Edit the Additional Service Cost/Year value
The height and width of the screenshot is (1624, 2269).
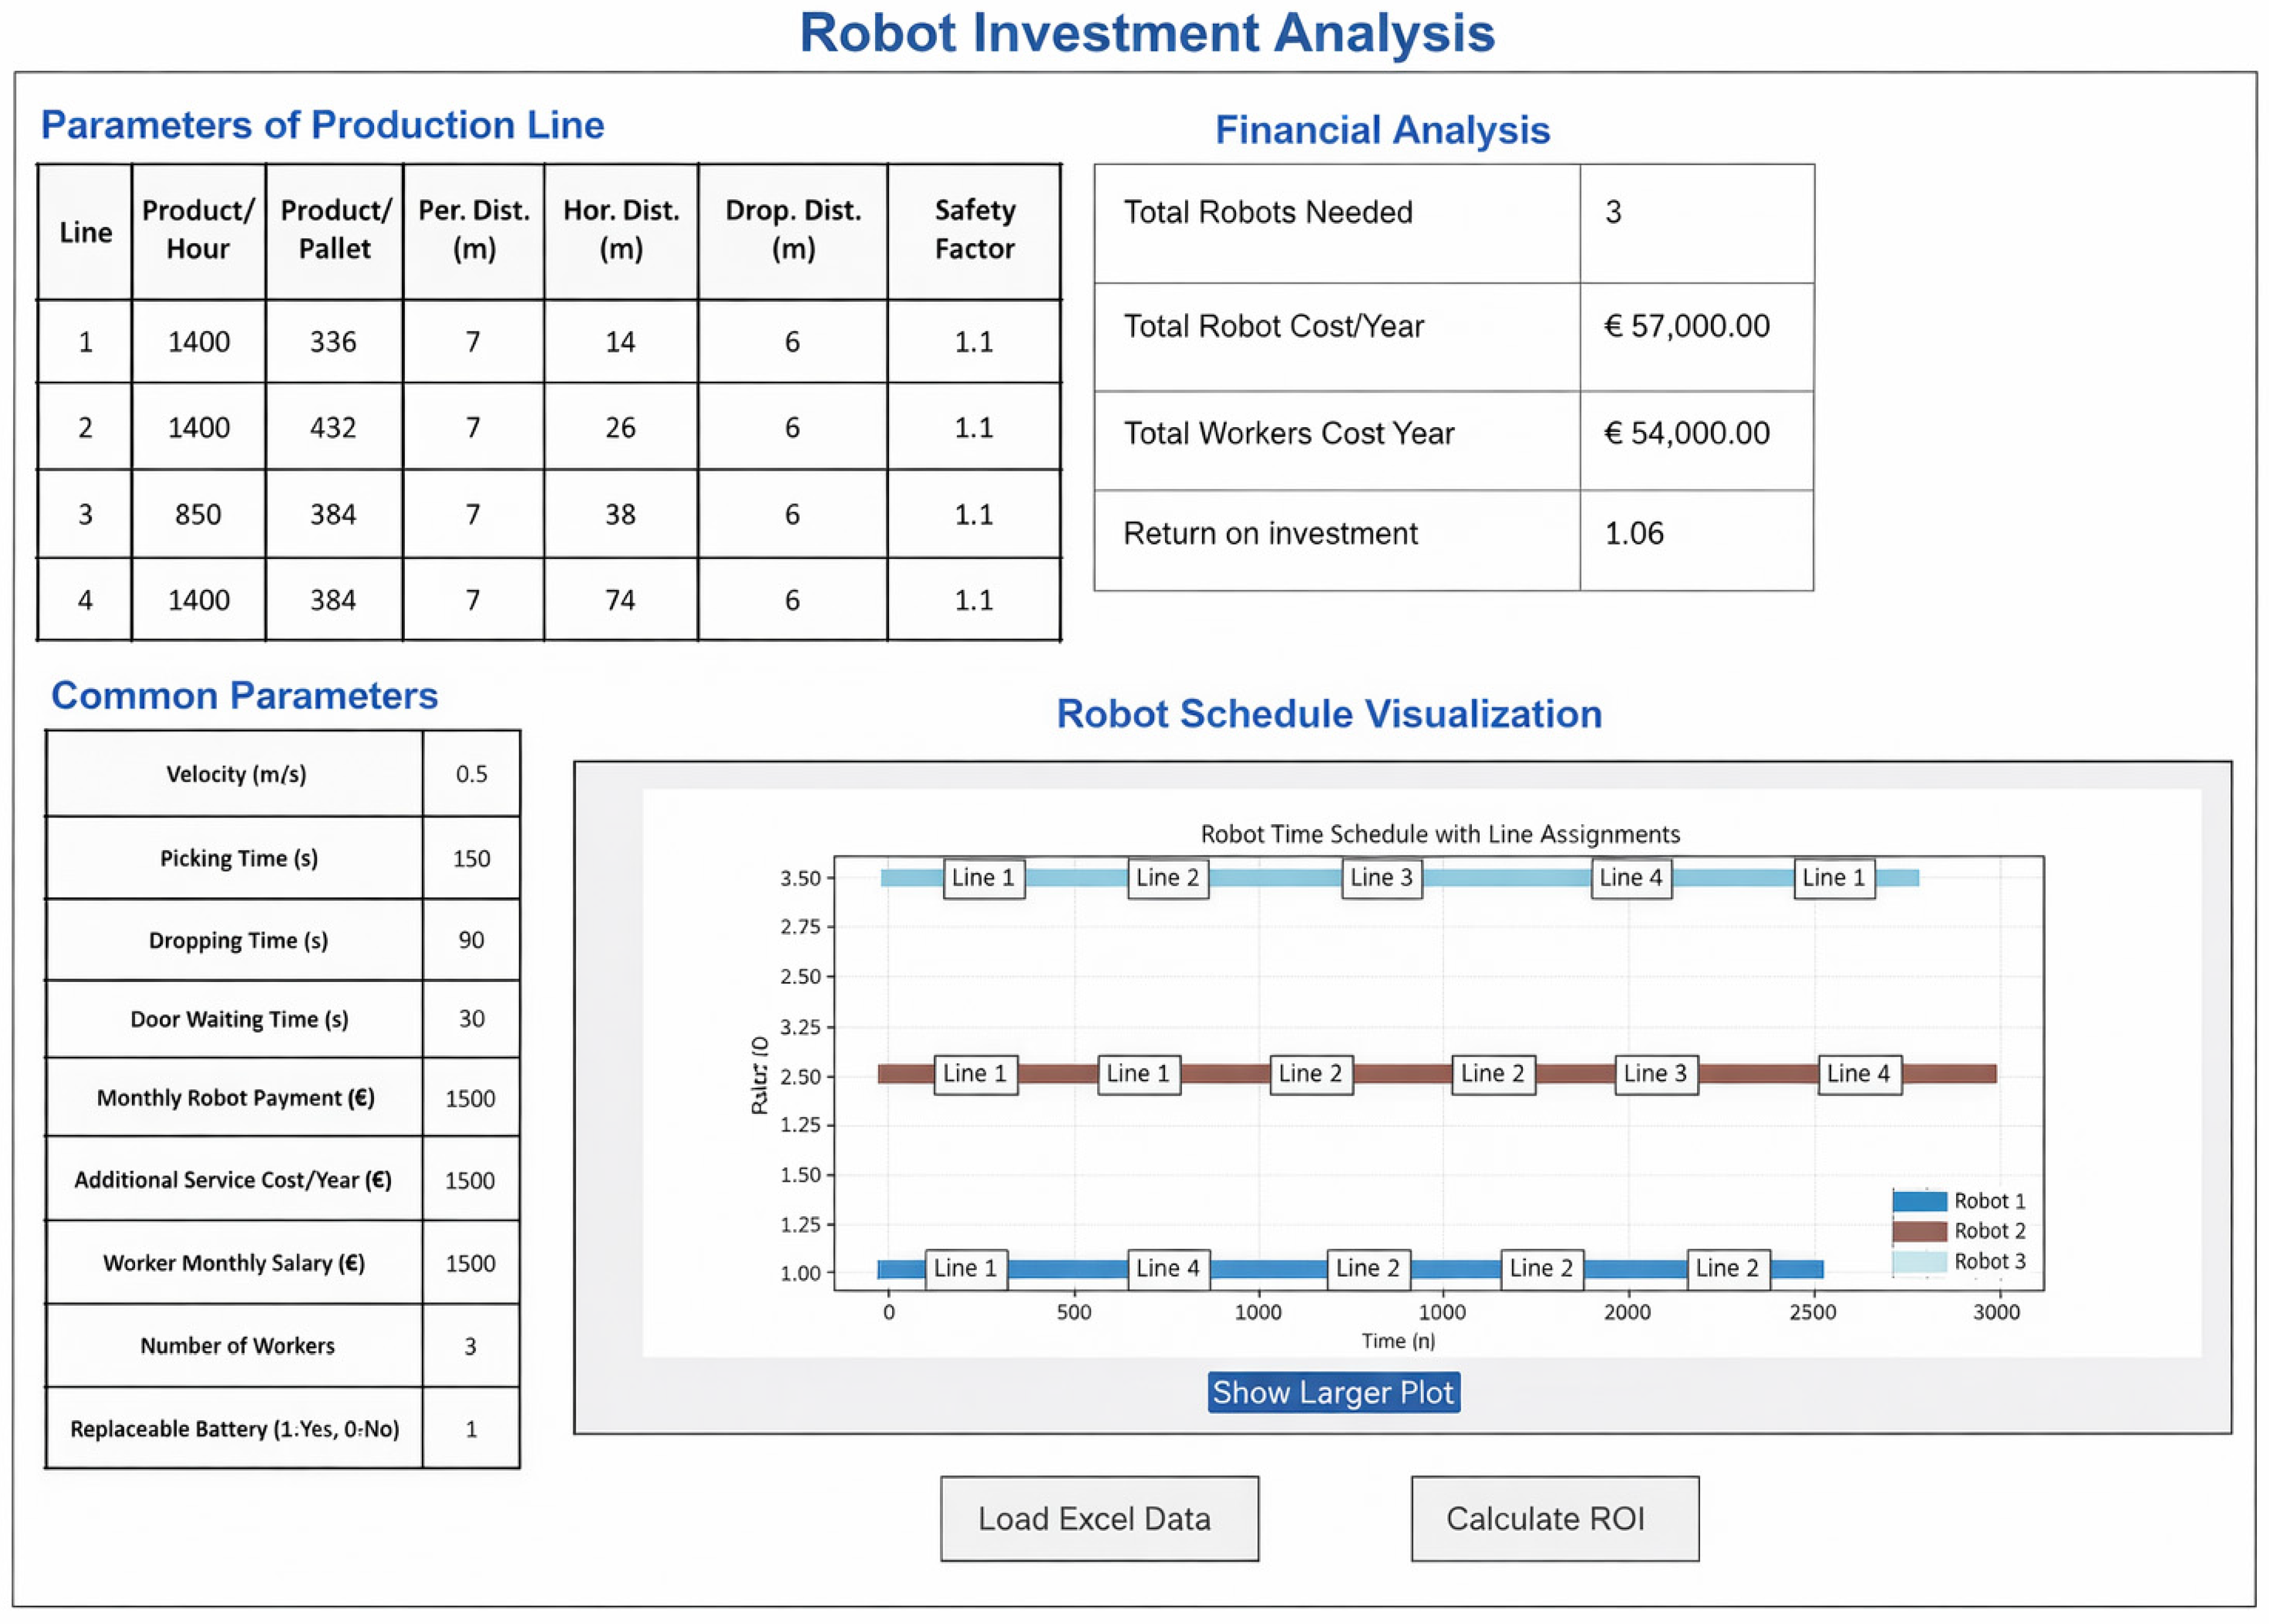[x=471, y=1180]
